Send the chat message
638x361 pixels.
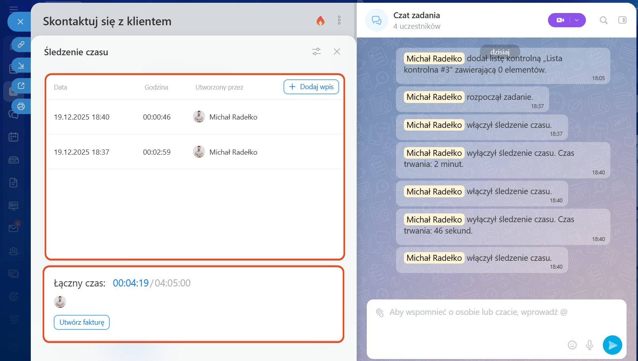tap(612, 345)
